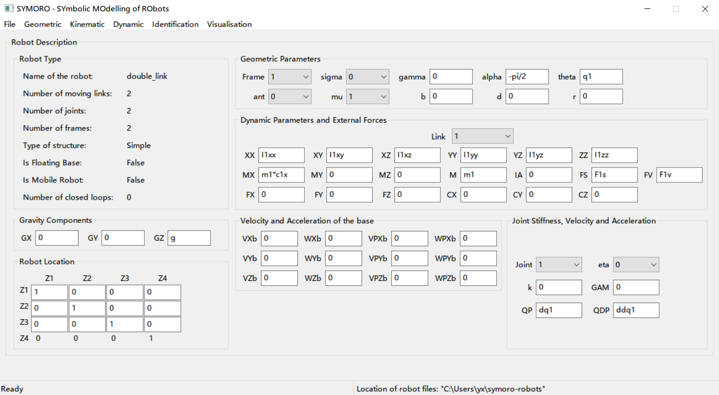This screenshot has height=395, width=719.
Task: Click the WYb base velocity field
Action: (343, 258)
